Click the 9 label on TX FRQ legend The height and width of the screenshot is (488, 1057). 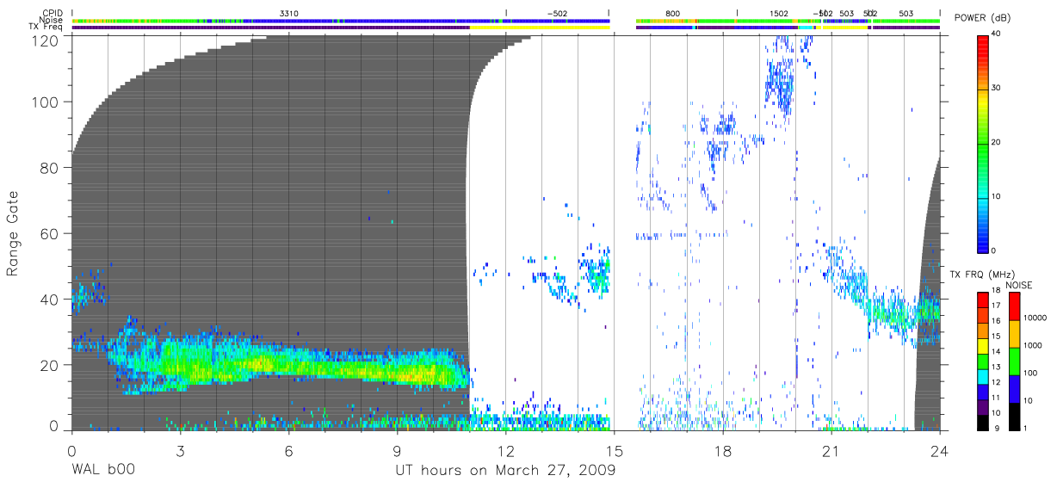997,428
